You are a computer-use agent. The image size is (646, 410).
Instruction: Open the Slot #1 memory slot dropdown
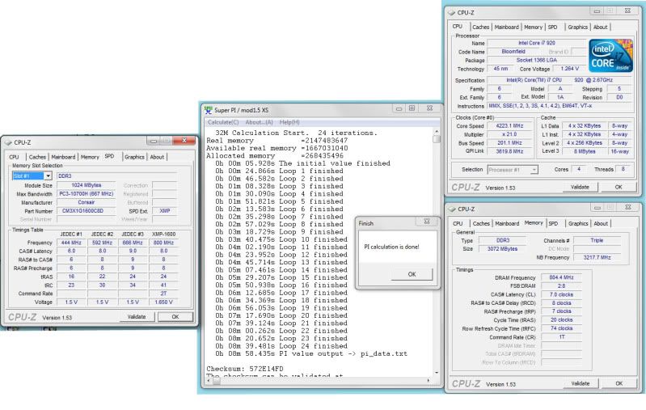point(49,175)
